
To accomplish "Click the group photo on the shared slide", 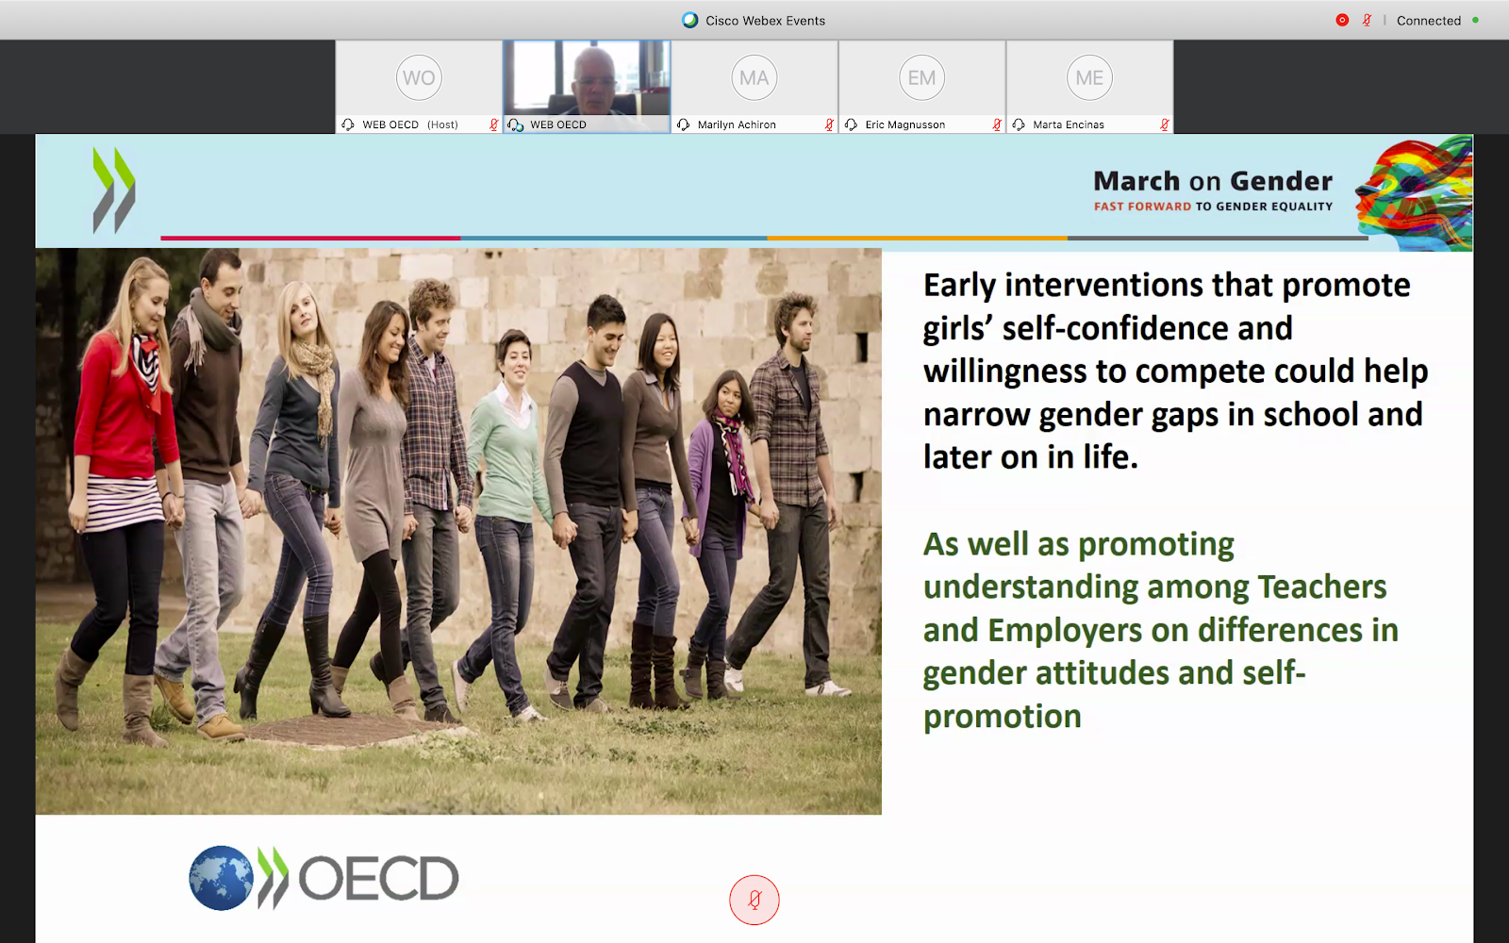I will [x=458, y=531].
